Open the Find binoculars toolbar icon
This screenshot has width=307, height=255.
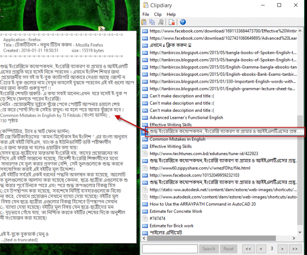tap(161, 22)
